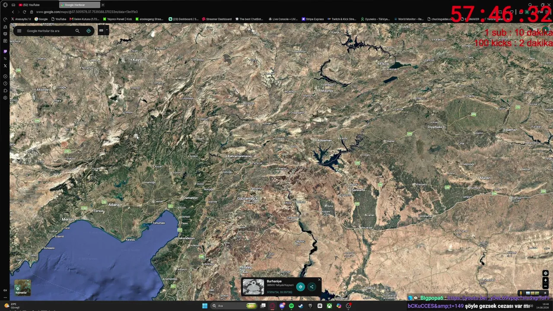Open the Google bookmark
Viewport: 553px width, 311px height.
point(41,19)
